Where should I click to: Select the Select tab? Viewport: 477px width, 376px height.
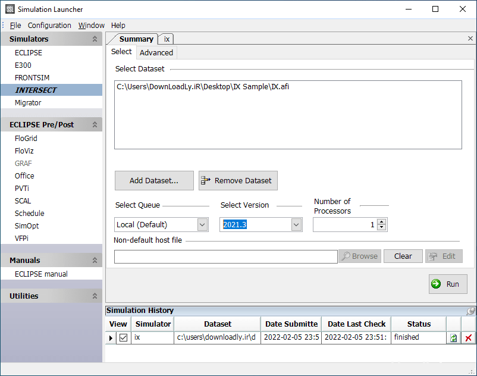(121, 52)
